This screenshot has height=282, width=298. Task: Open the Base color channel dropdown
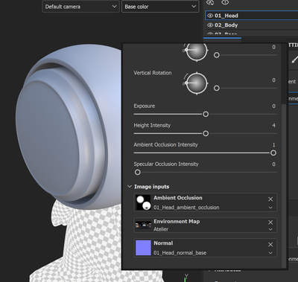(160, 7)
